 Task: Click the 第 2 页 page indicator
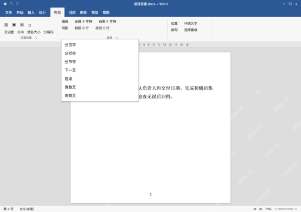click(x=8, y=209)
